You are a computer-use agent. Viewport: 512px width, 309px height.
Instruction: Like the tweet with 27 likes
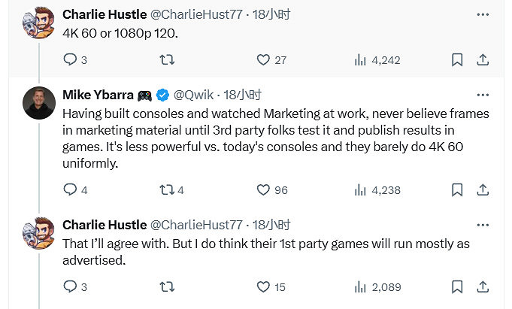(x=264, y=60)
